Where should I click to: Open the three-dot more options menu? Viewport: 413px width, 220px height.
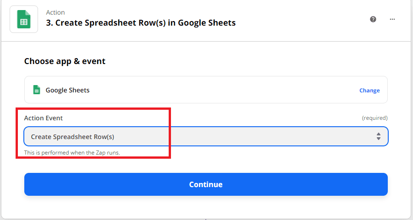392,19
